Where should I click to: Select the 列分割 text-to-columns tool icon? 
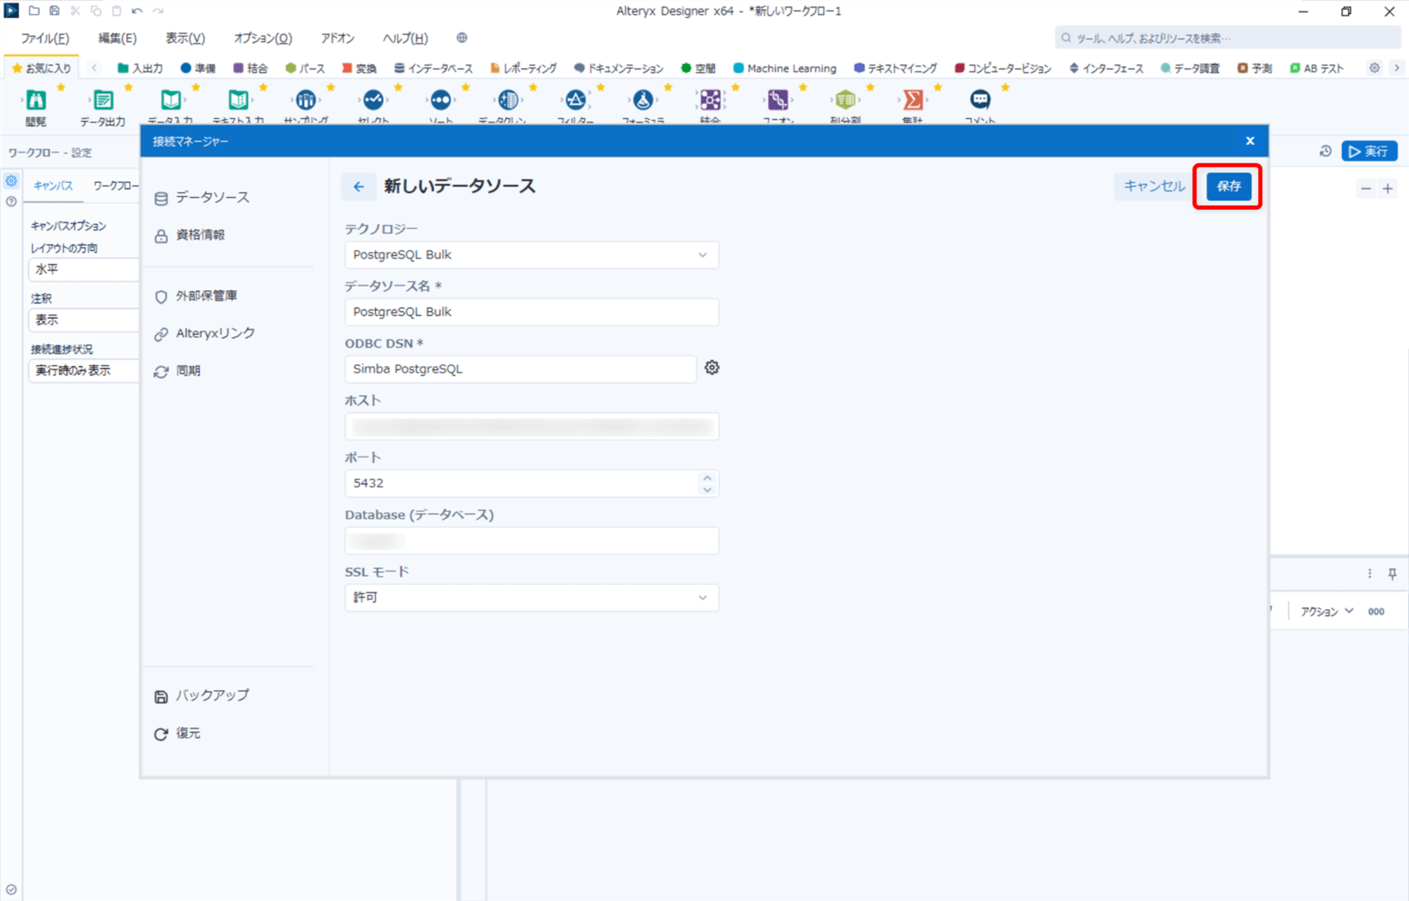[x=845, y=100]
